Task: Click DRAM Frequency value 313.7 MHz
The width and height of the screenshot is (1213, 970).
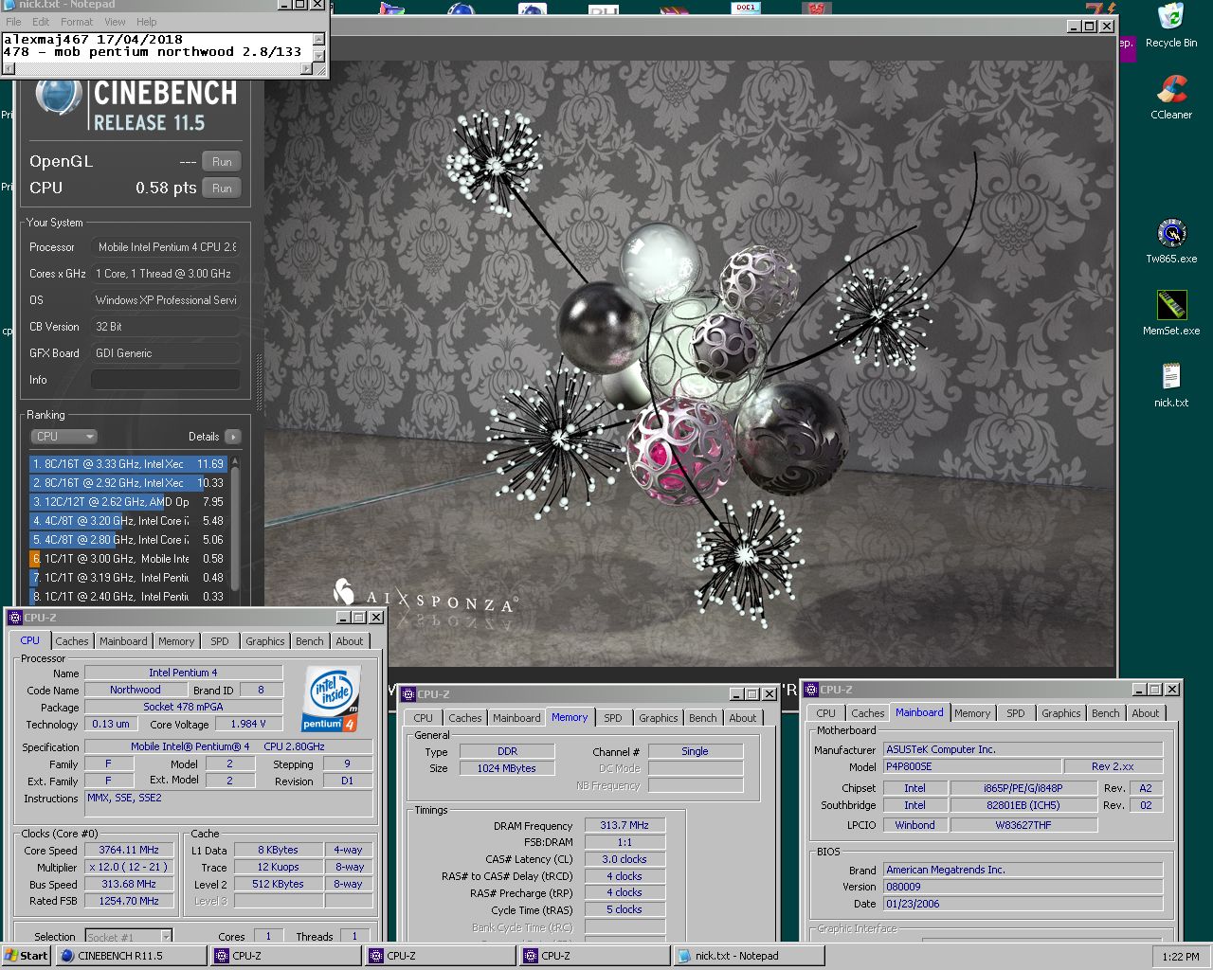Action: coord(625,825)
